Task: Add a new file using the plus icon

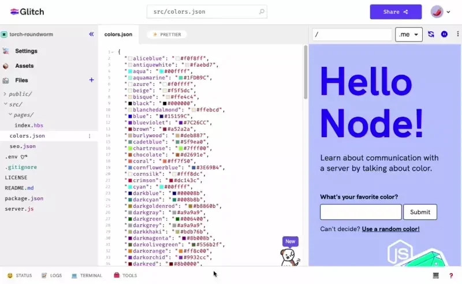Action: tap(91, 80)
